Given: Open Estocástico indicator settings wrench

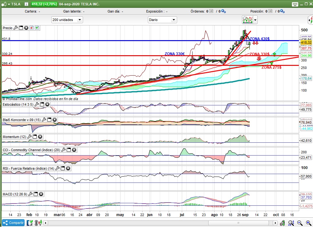Looking at the screenshot, I should point(37,104).
